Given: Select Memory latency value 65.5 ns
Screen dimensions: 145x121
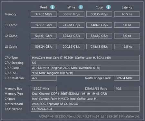Looking at the screenshot, I should (127, 14).
